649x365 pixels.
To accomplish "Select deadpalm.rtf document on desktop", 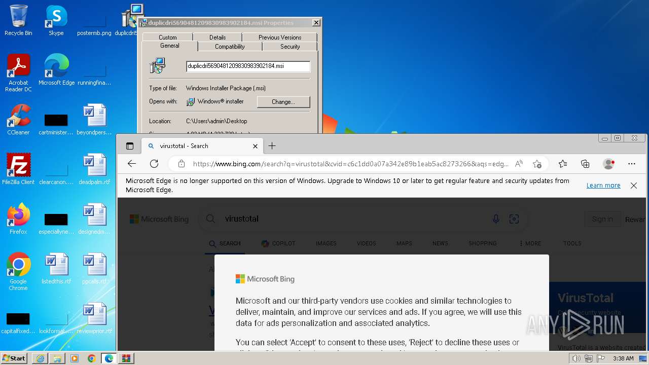I will coord(94,169).
